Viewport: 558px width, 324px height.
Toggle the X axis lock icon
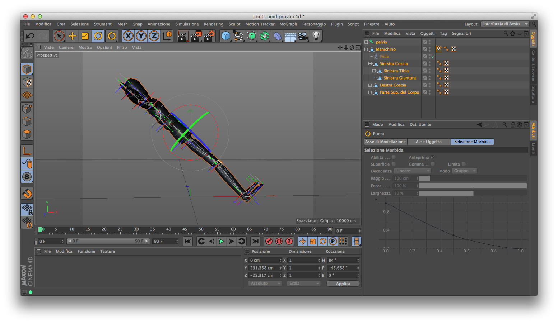(128, 36)
